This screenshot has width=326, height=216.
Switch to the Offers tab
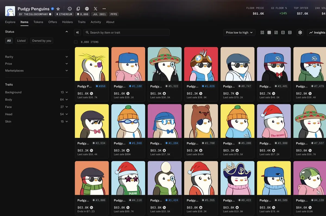click(53, 22)
